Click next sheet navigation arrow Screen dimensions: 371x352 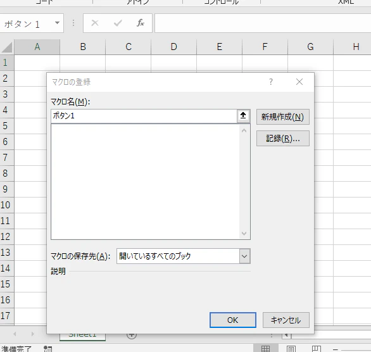point(33,334)
